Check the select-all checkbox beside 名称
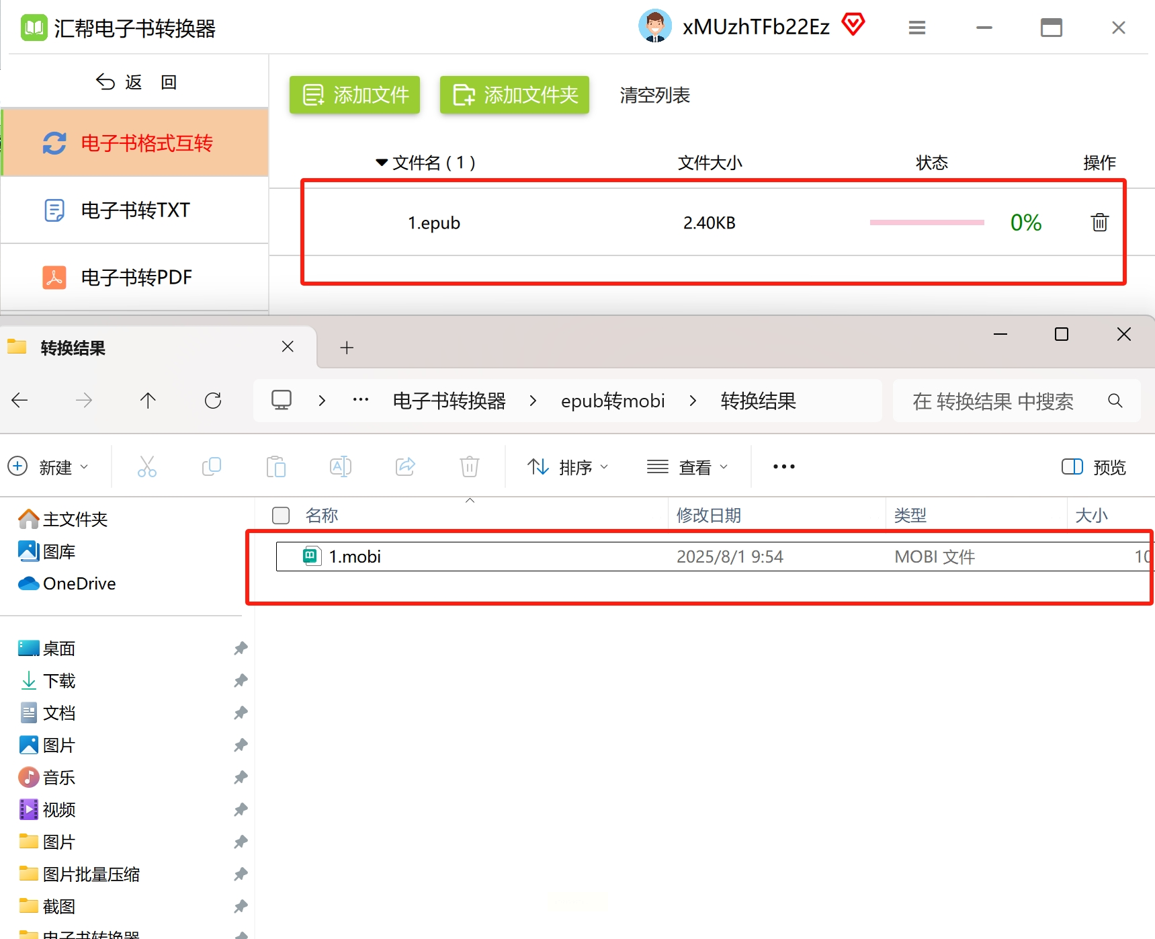The image size is (1155, 939). 281,516
